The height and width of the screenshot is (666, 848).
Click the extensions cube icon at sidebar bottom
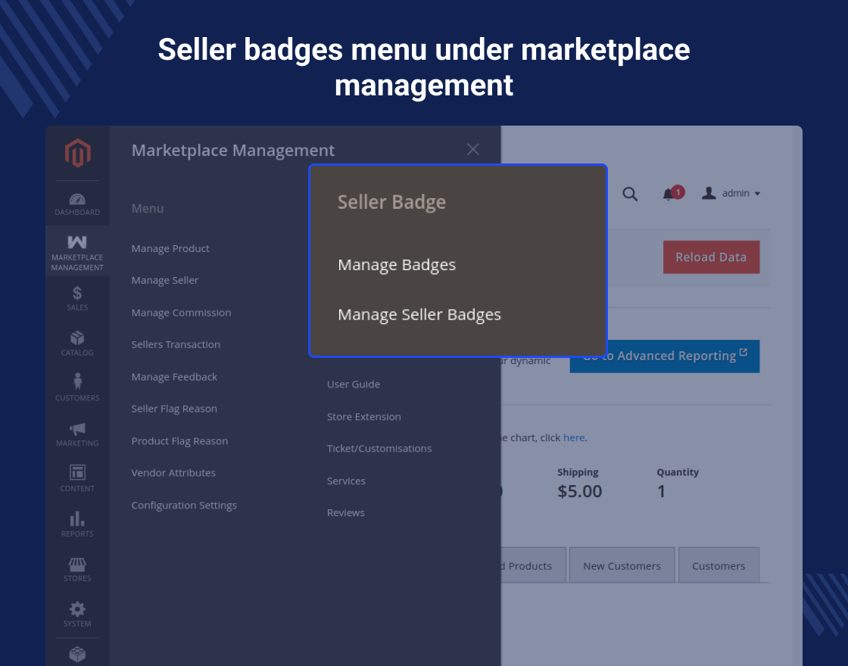pos(77,654)
